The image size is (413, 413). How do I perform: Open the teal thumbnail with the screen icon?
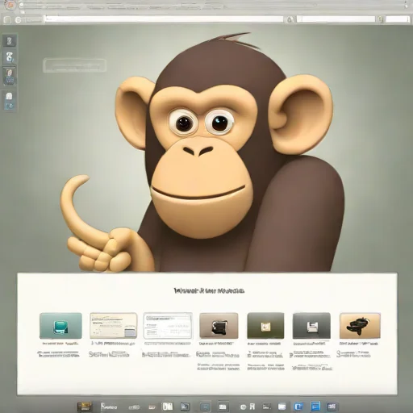tap(60, 326)
